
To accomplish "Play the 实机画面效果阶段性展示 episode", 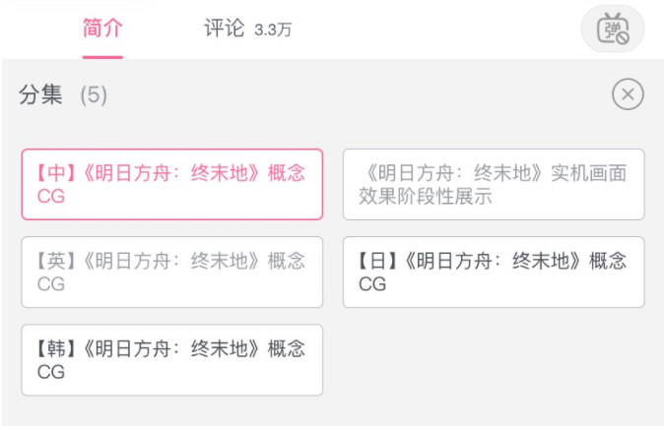I will click(494, 184).
